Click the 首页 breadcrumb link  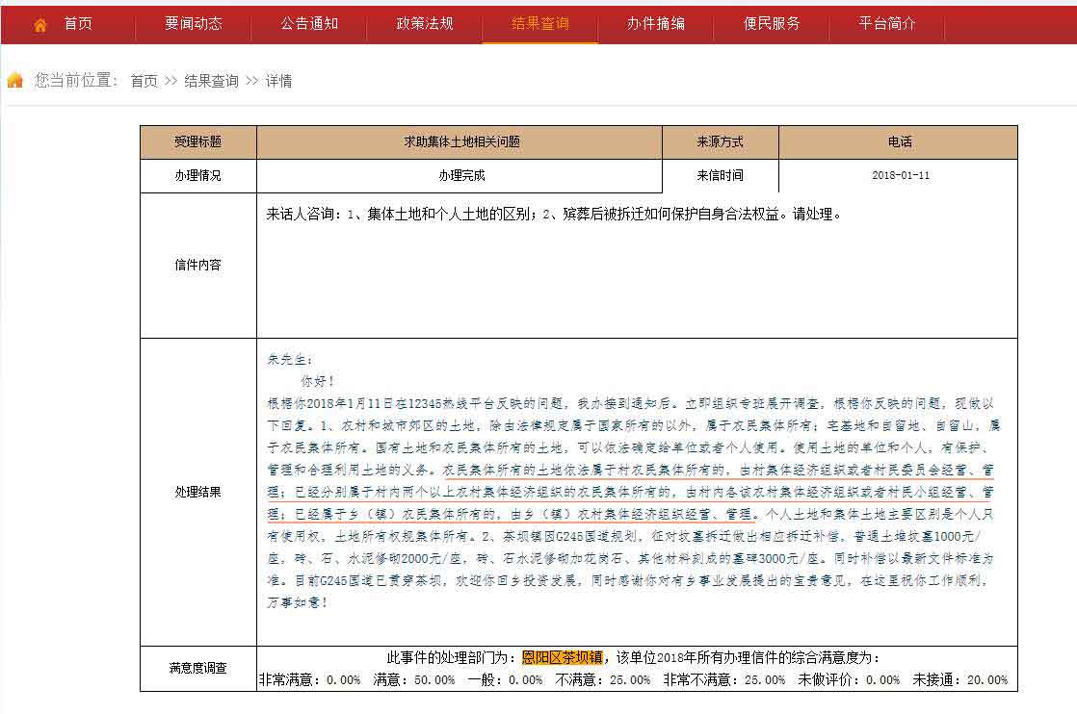pos(144,82)
